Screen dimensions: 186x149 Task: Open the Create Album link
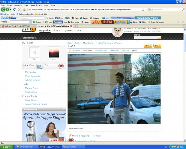coord(31,92)
